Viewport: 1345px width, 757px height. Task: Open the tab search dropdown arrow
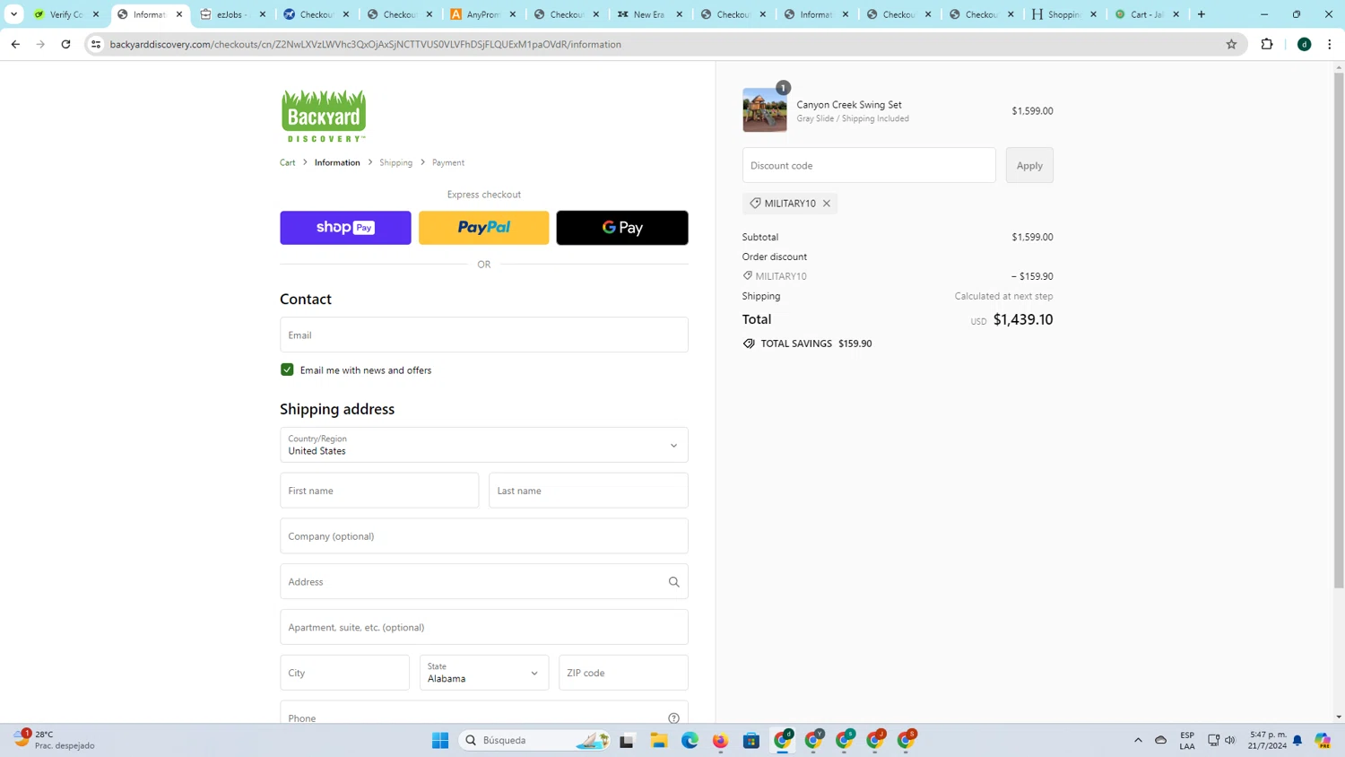point(13,14)
